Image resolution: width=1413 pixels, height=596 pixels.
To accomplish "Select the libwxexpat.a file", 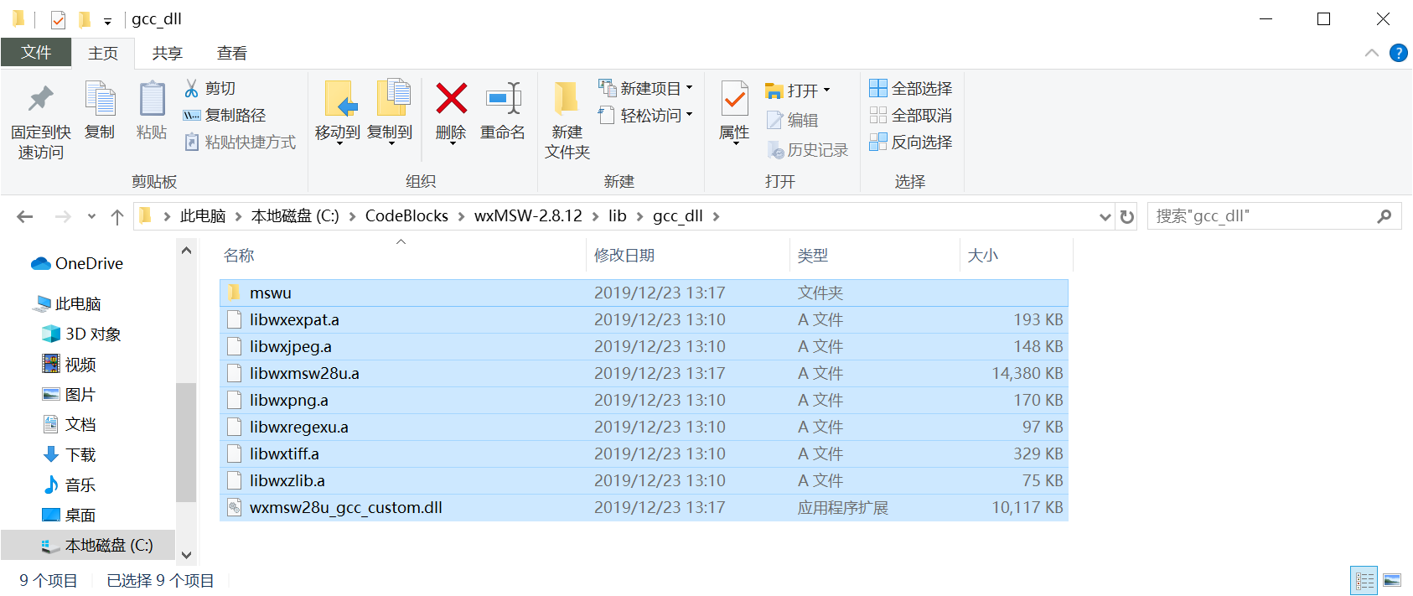I will pos(644,319).
